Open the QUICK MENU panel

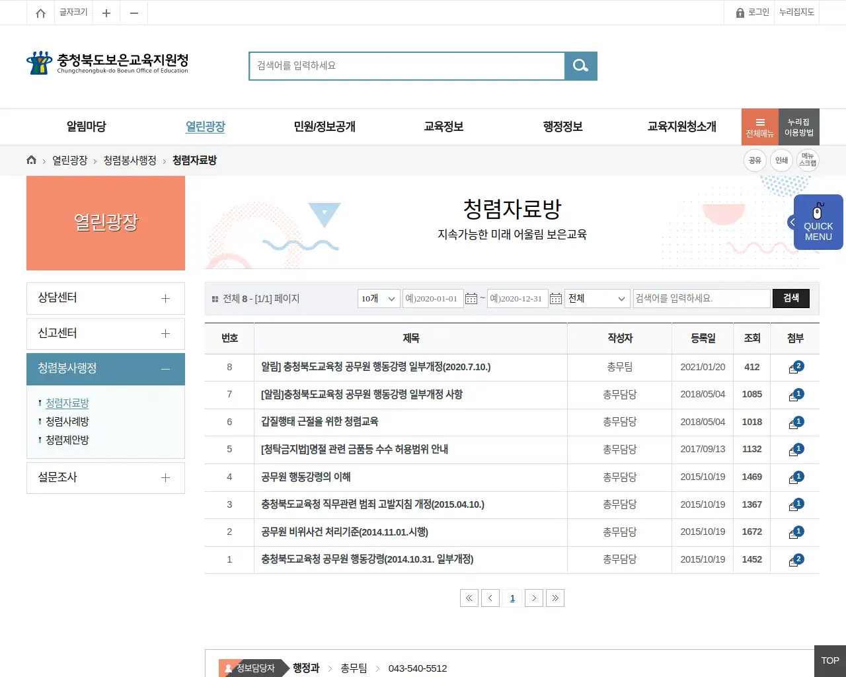coord(818,222)
